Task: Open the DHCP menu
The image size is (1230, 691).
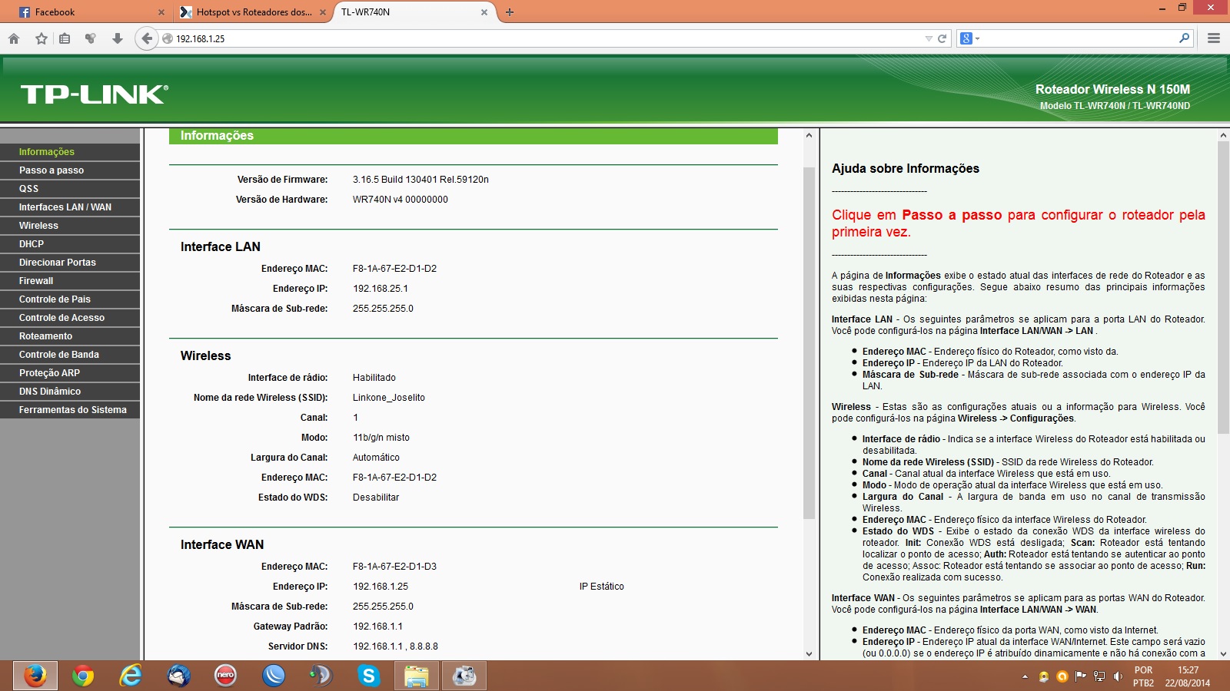Action: pos(70,244)
